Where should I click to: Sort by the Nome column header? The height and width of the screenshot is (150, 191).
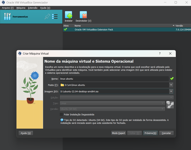coord(124,26)
